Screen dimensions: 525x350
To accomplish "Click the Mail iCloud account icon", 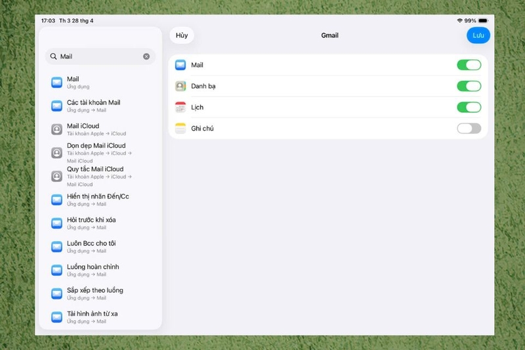I will [x=56, y=129].
